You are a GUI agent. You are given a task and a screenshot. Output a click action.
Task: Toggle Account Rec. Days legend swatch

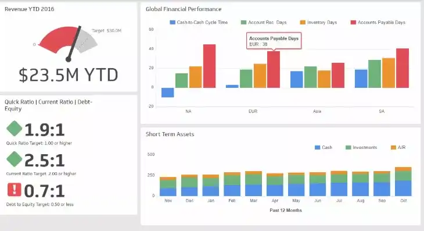point(243,23)
